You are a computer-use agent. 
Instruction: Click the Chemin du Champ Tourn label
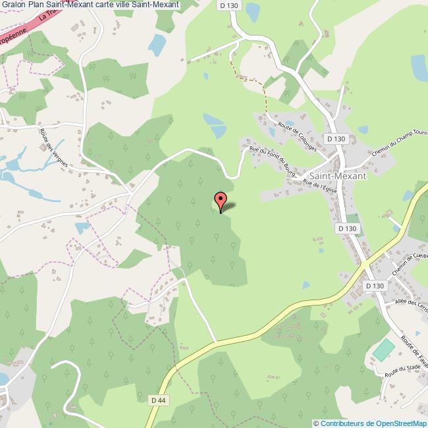click(x=400, y=142)
